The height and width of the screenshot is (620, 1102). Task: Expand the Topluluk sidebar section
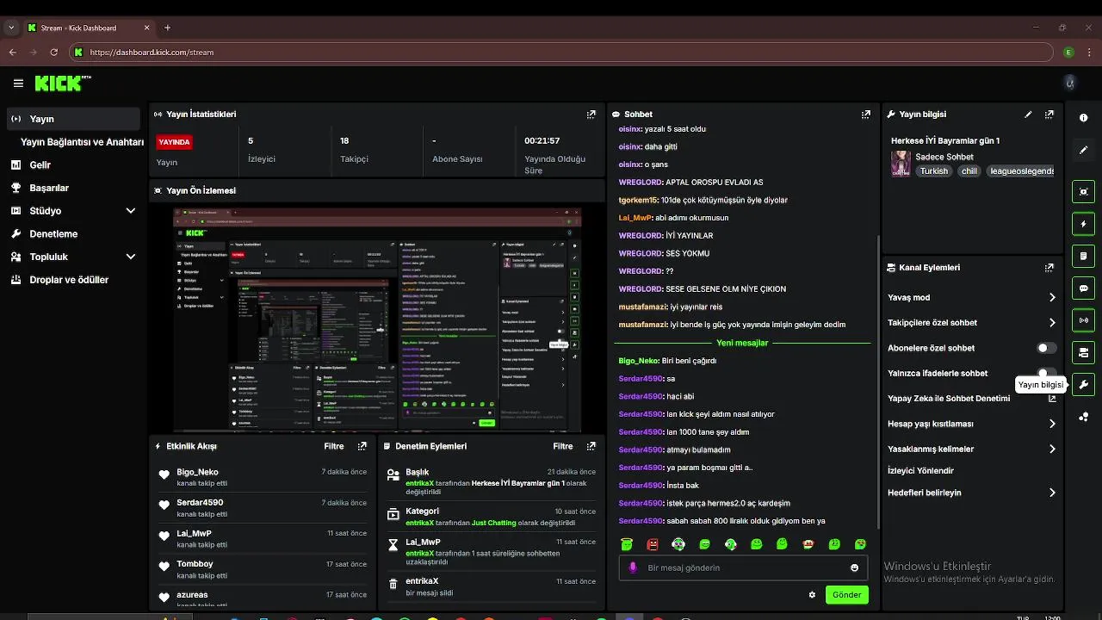(131, 257)
